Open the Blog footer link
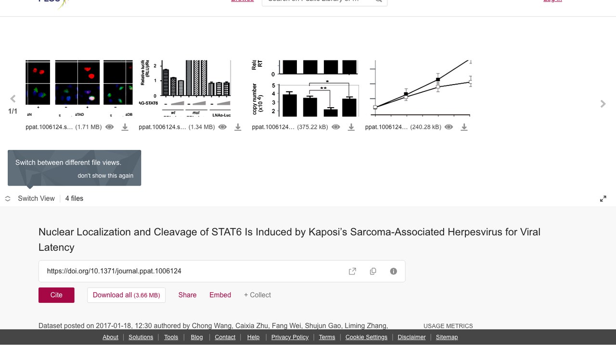Screen dimensions: 616x346 coord(197,337)
